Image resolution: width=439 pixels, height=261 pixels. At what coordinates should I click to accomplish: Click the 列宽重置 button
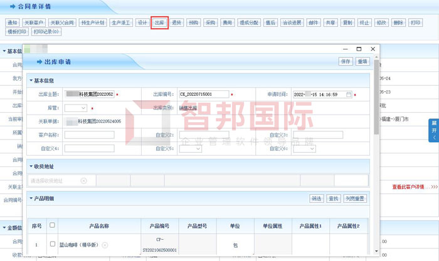point(355,198)
